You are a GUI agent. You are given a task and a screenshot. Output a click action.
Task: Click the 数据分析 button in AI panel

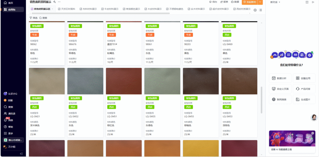280,78
